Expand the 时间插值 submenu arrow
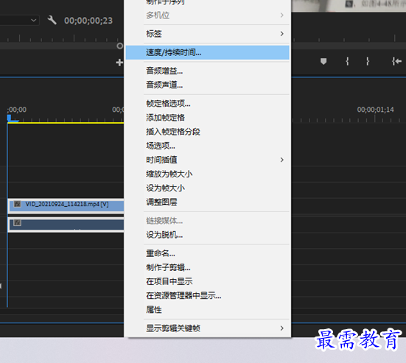 (x=281, y=160)
